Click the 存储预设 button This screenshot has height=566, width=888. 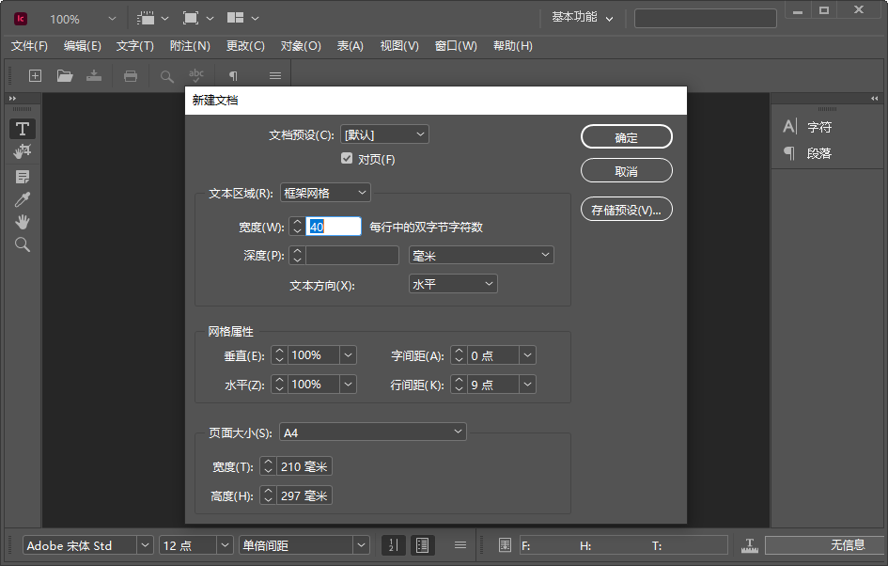[x=626, y=209]
